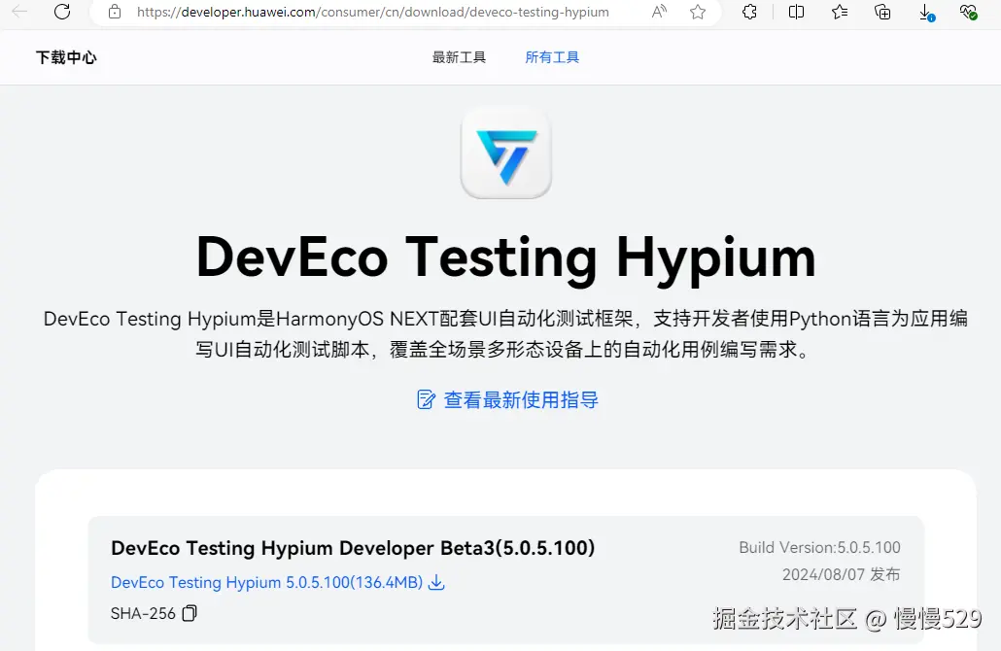Switch to the 最新工具 tab
1001x651 pixels.
(x=459, y=57)
